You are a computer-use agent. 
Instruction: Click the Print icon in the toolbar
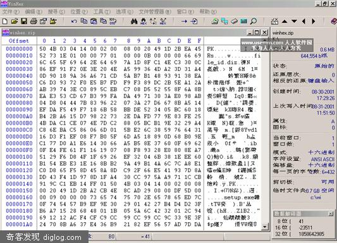(34, 22)
